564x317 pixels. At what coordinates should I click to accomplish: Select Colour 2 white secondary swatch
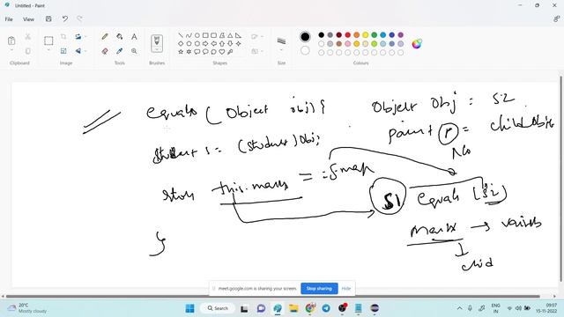305,51
